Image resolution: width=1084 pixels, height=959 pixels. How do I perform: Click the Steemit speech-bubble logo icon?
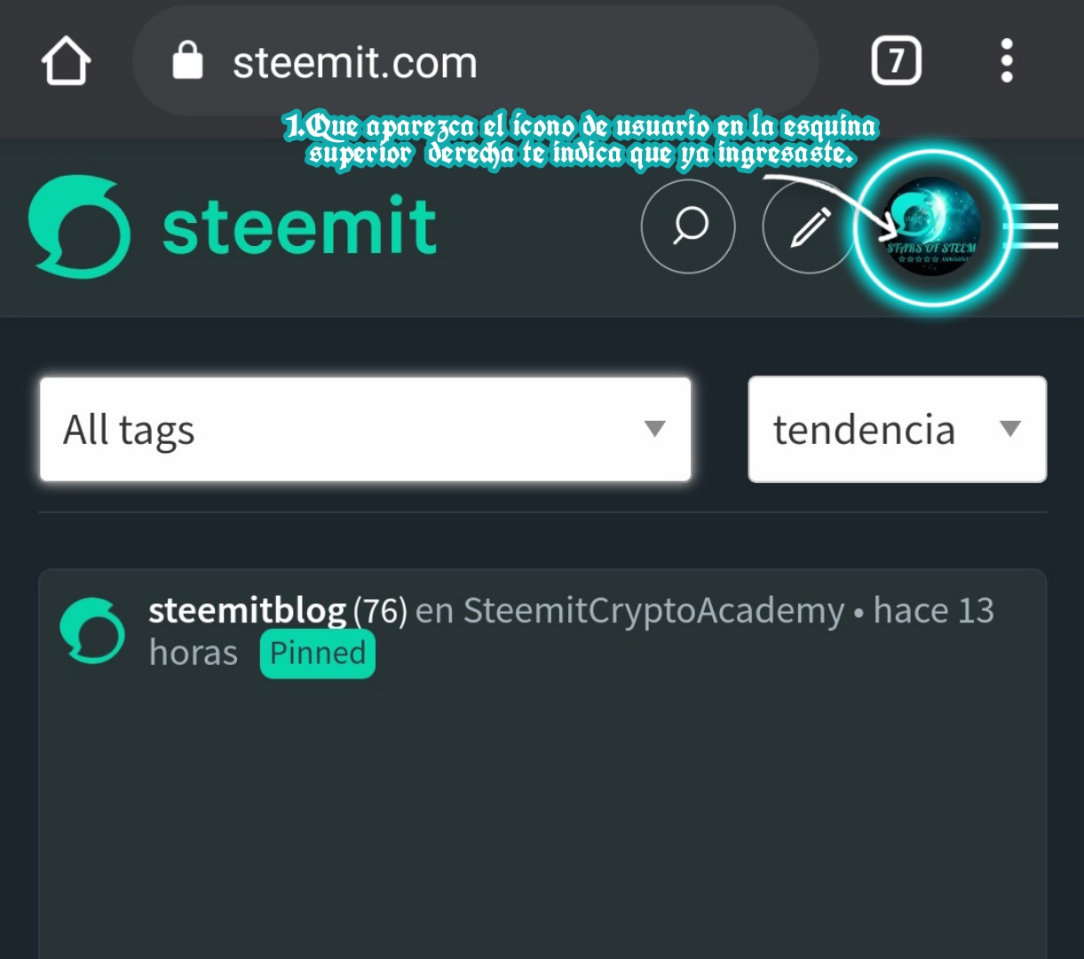pyautogui.click(x=79, y=226)
